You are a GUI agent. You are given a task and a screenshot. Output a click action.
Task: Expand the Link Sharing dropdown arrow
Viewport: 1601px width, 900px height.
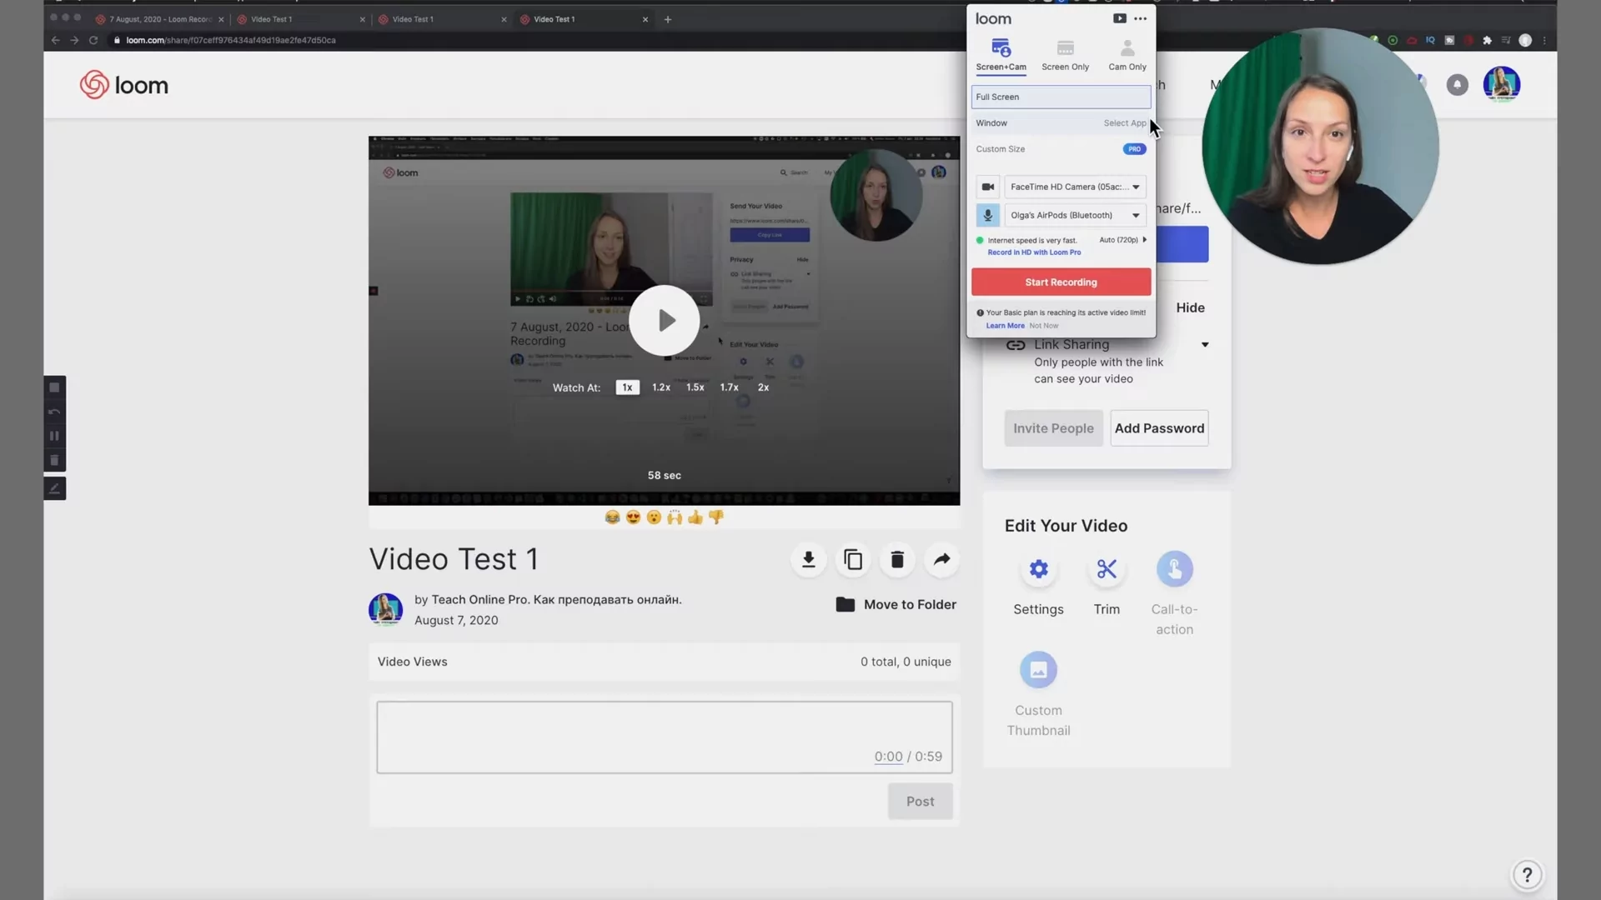[x=1205, y=345]
